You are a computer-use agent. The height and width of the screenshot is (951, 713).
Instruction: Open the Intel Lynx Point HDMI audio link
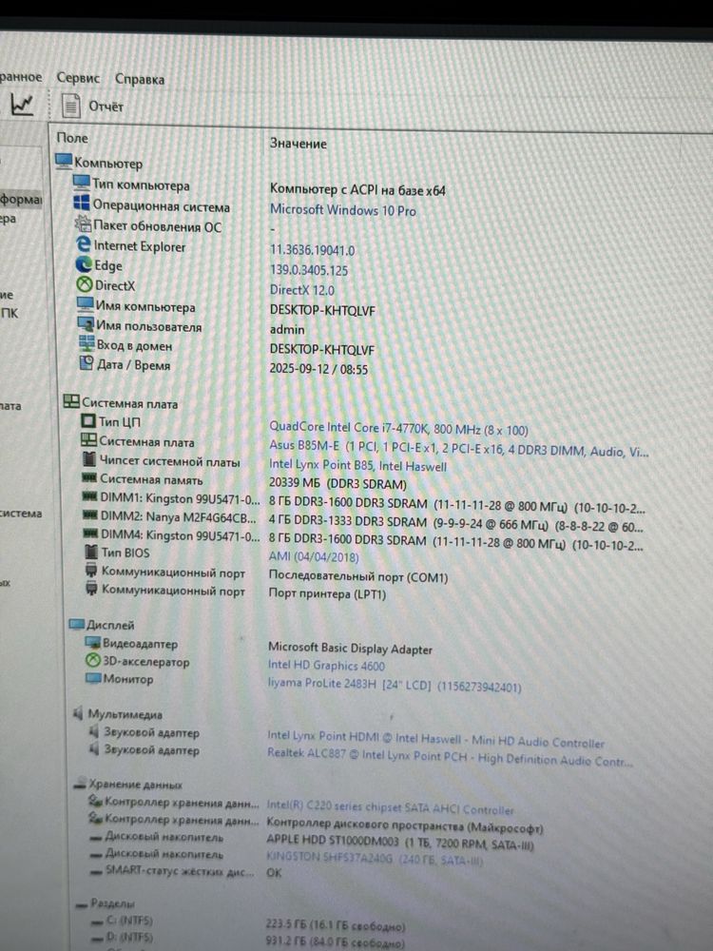[436, 739]
